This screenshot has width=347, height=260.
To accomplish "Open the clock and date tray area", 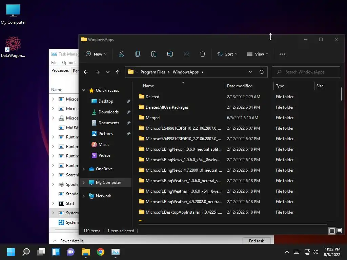I will pyautogui.click(x=332, y=252).
